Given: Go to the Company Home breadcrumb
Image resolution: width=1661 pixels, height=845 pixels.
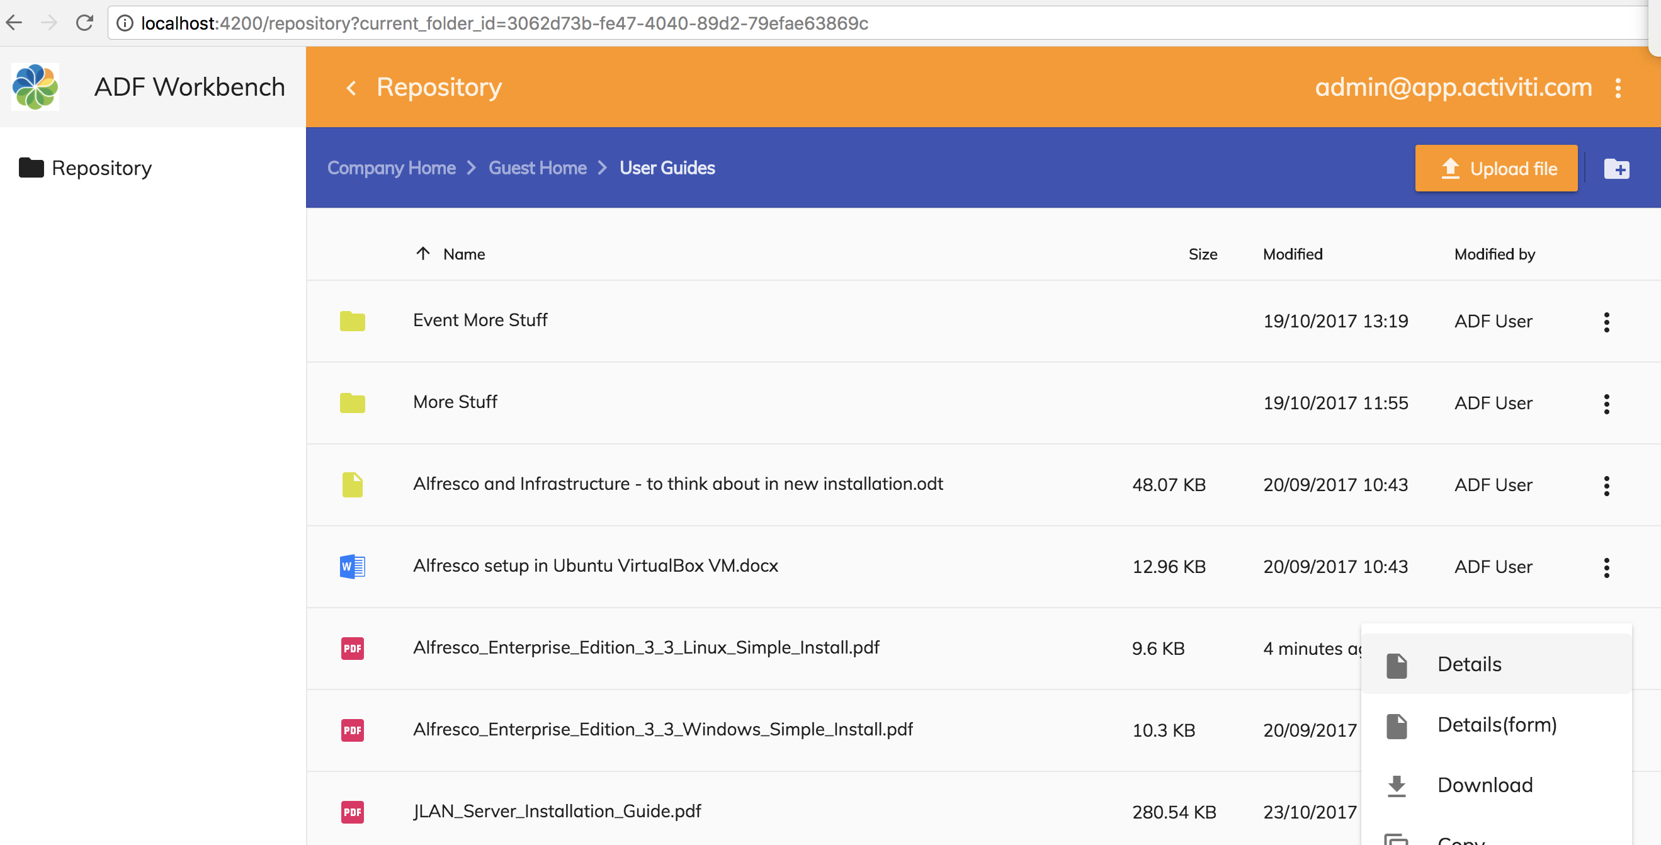Looking at the screenshot, I should click(392, 168).
